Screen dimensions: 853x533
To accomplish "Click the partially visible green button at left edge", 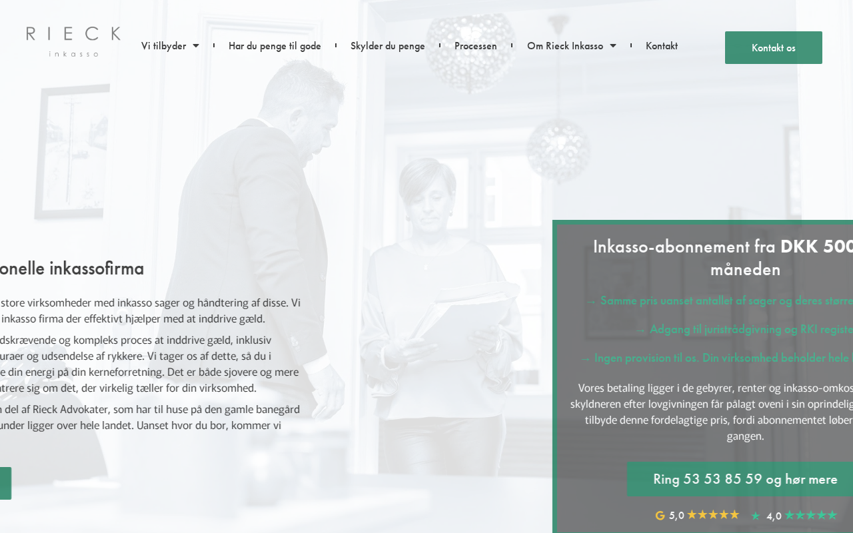I will (5, 483).
